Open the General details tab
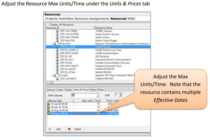The image size is (210, 140). pos(51,90)
